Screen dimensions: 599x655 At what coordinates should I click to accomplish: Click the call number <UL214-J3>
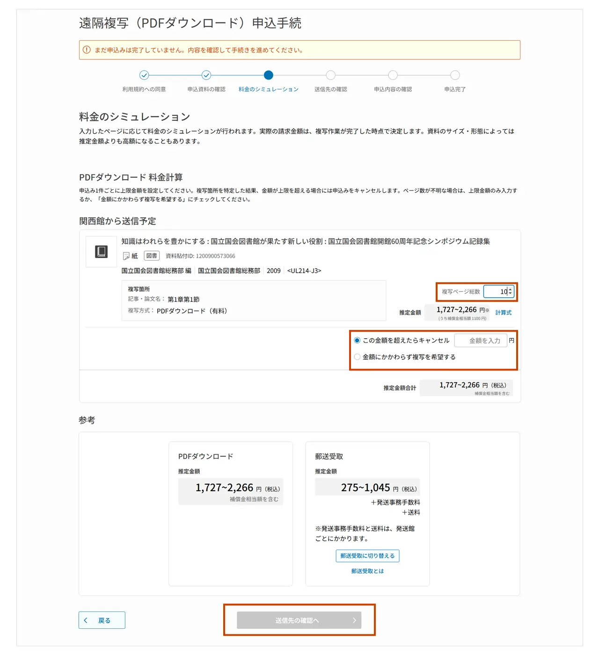click(x=304, y=271)
